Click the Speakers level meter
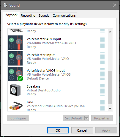 click(102, 90)
